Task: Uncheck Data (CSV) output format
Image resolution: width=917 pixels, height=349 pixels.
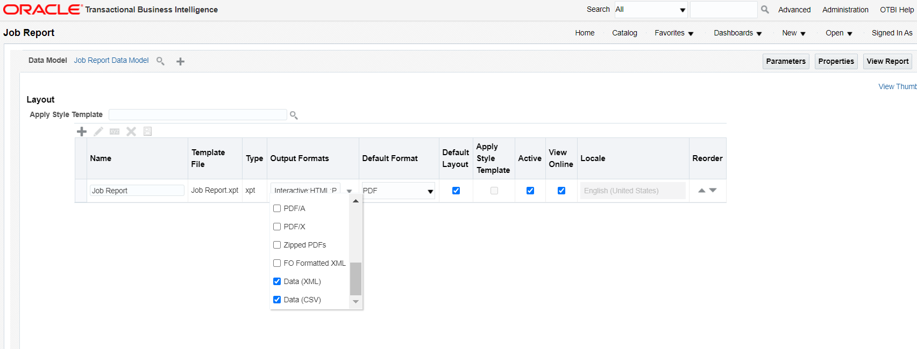Action: point(277,300)
